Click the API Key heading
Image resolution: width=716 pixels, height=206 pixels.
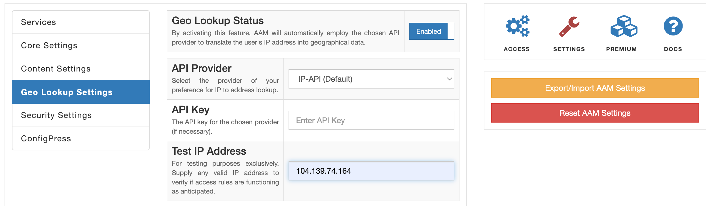pos(190,110)
